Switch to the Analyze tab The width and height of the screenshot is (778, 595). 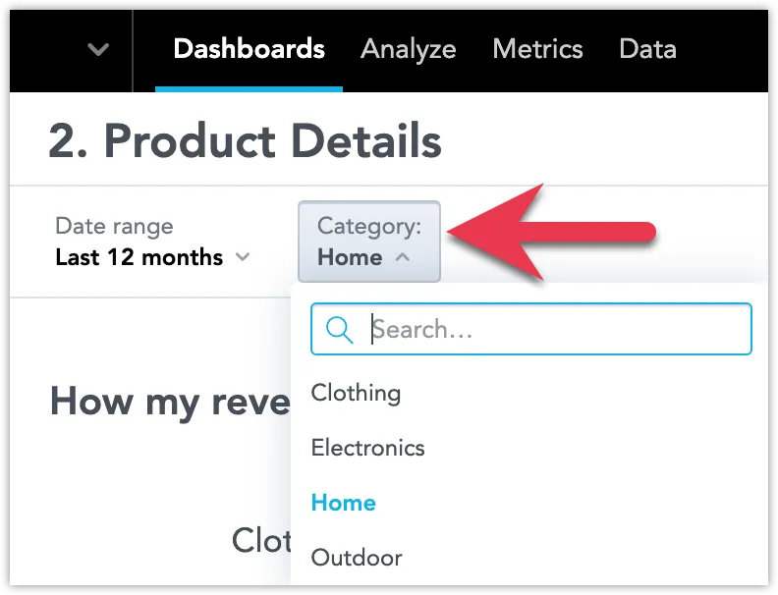pos(409,49)
